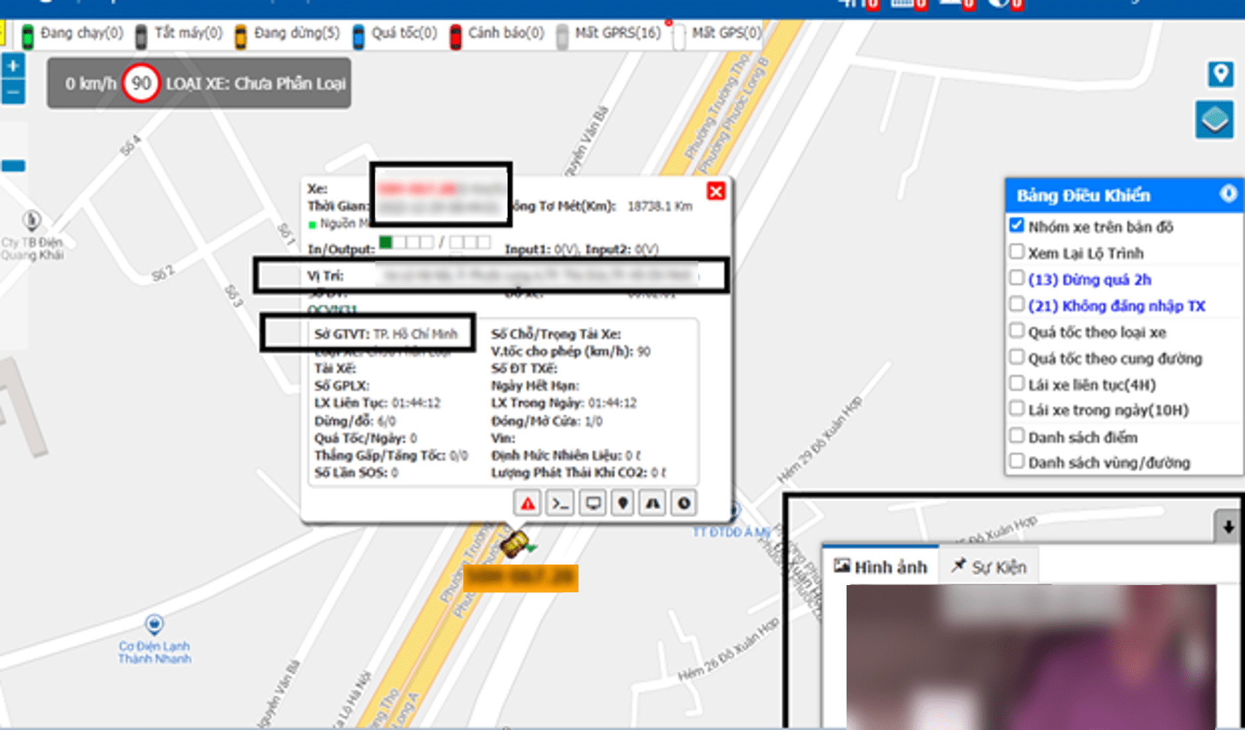This screenshot has width=1245, height=730.
Task: Click the blue map marker icon at top right
Action: [1221, 73]
